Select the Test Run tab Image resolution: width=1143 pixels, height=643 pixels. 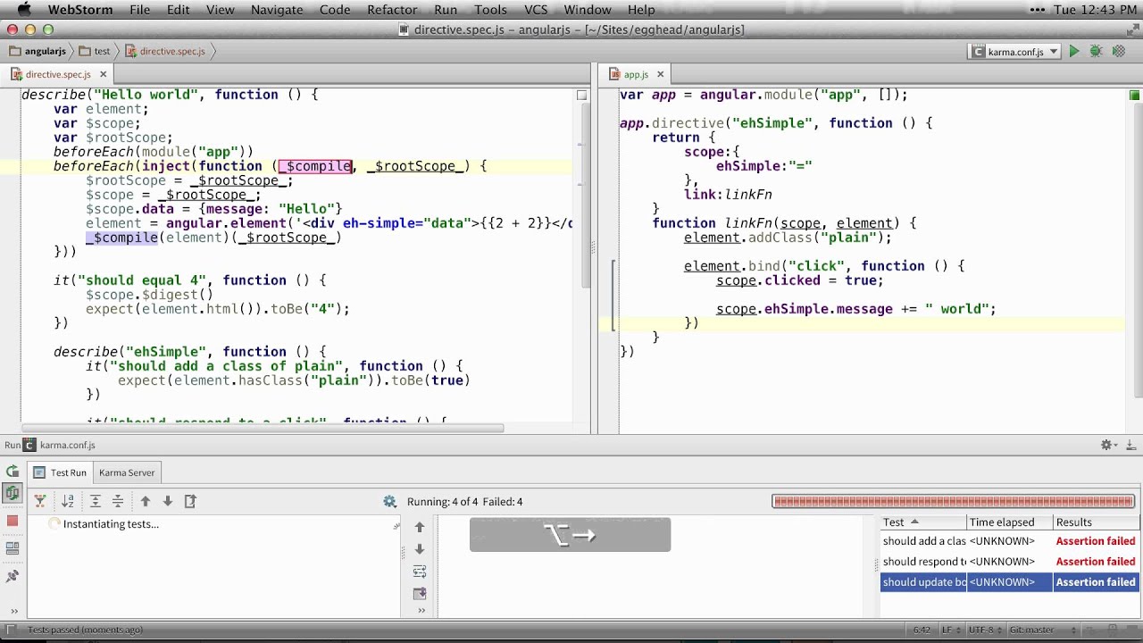pos(61,472)
